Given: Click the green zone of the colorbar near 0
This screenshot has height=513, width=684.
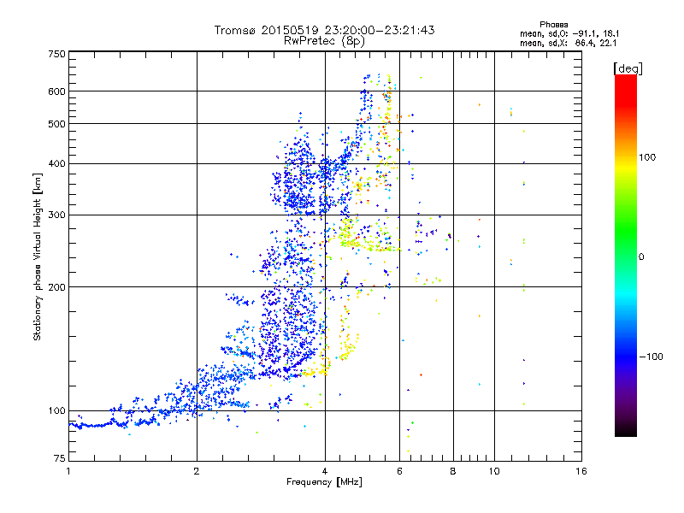Looking at the screenshot, I should click(x=626, y=245).
